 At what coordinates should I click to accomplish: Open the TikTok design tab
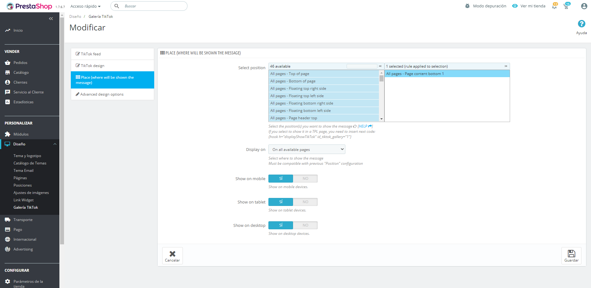[x=113, y=66]
